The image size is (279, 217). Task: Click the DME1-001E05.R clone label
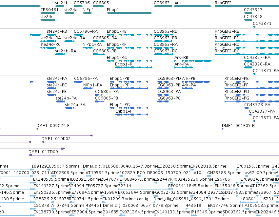point(238,126)
